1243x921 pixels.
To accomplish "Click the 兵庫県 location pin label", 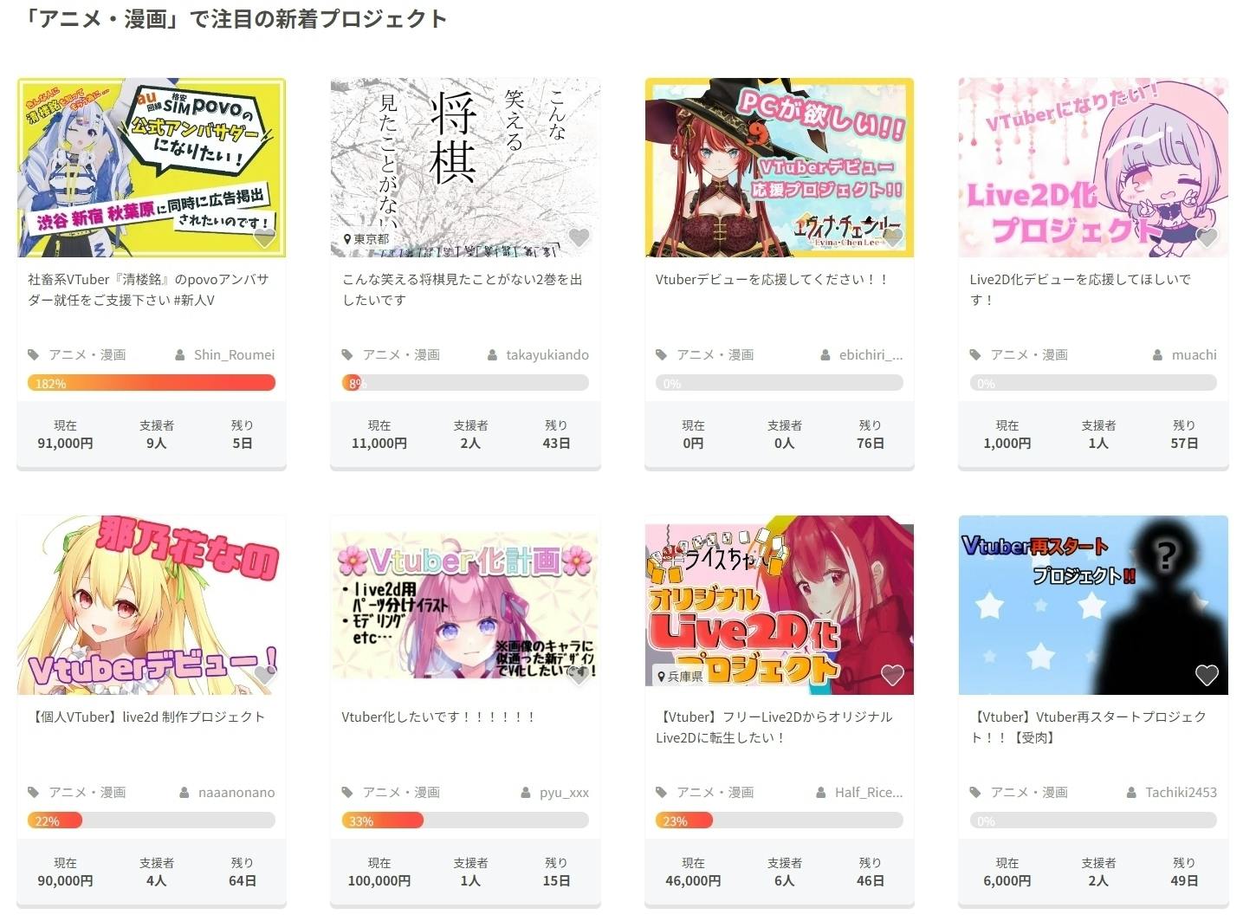I will click(680, 676).
